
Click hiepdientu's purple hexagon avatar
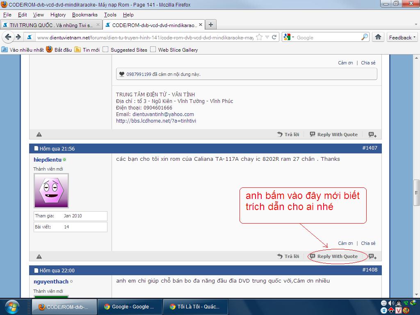pos(51,190)
